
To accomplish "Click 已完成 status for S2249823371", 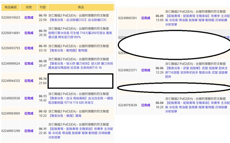I will point(146,70).
